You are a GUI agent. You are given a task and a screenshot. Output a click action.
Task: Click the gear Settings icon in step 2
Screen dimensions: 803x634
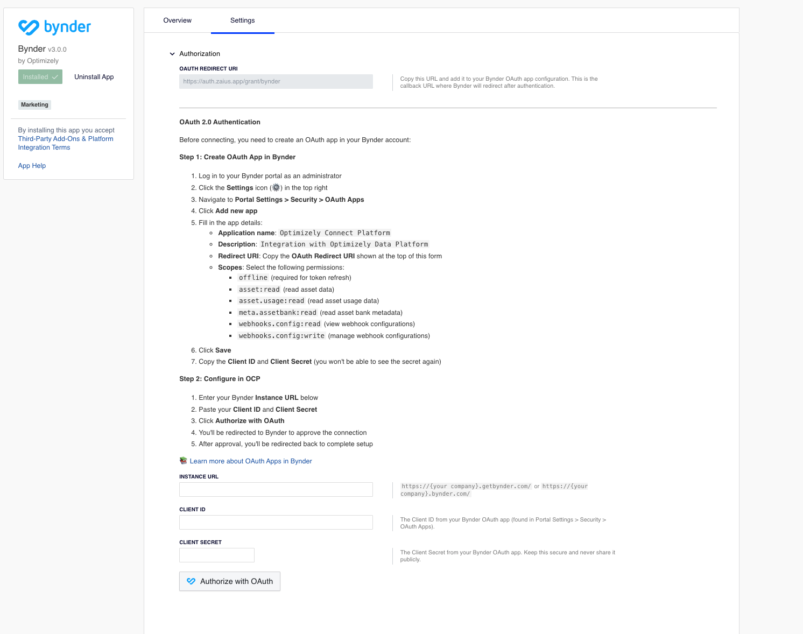[x=276, y=188]
